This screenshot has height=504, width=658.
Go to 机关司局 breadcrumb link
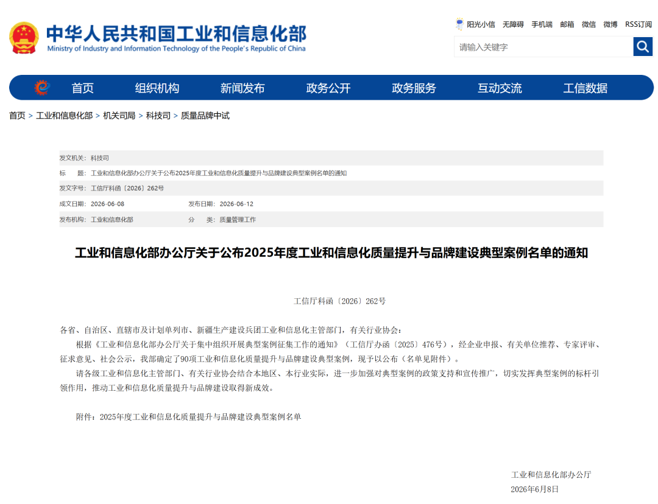coord(119,116)
